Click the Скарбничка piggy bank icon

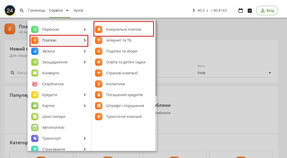pyautogui.click(x=35, y=84)
